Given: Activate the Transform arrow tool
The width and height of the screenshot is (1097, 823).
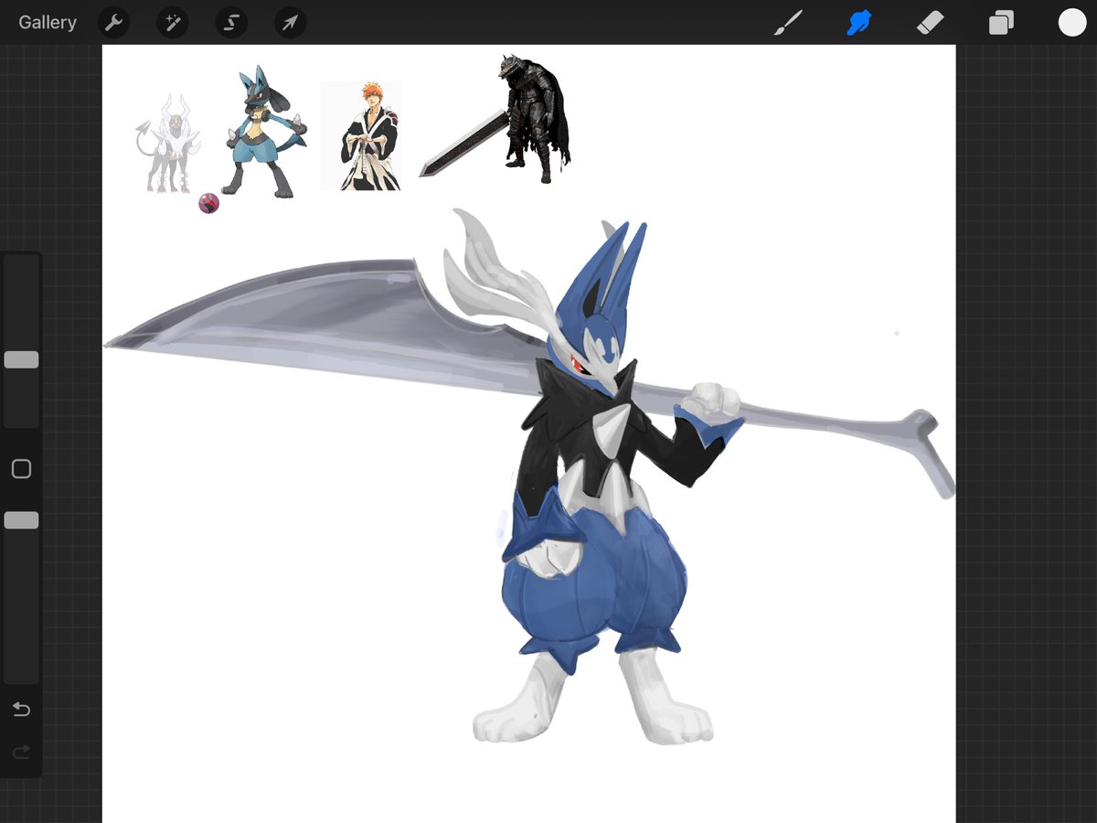Looking at the screenshot, I should (290, 22).
